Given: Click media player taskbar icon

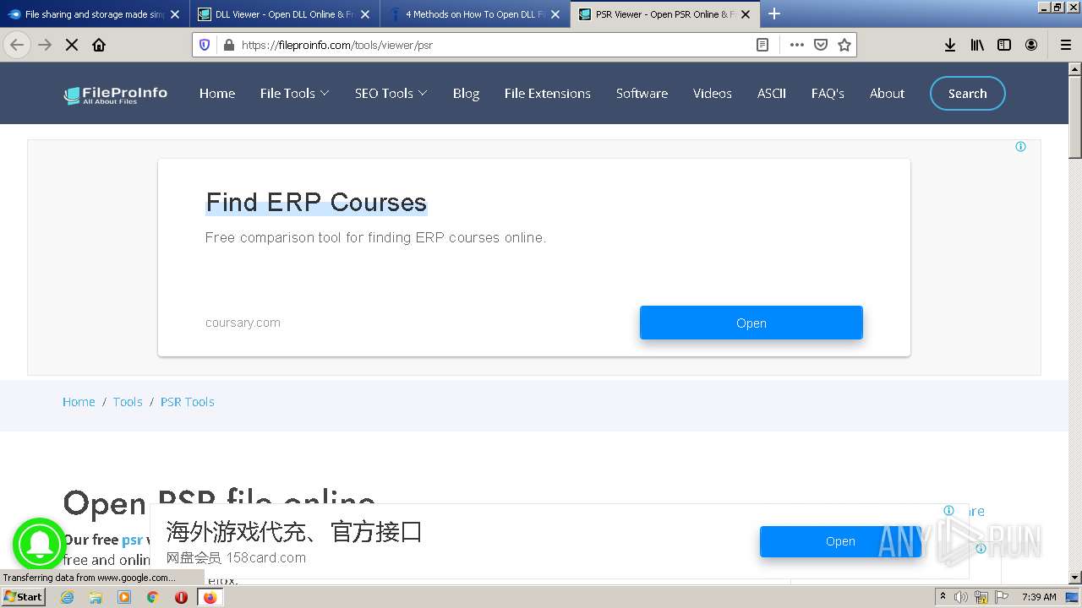Looking at the screenshot, I should click(124, 597).
